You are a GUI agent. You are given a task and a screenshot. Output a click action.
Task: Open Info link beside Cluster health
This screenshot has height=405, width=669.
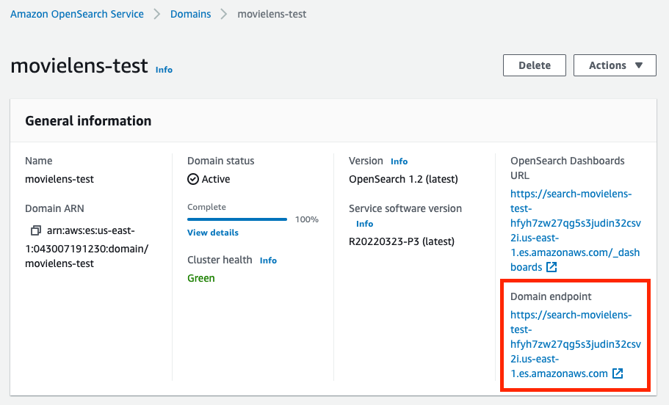click(x=268, y=260)
